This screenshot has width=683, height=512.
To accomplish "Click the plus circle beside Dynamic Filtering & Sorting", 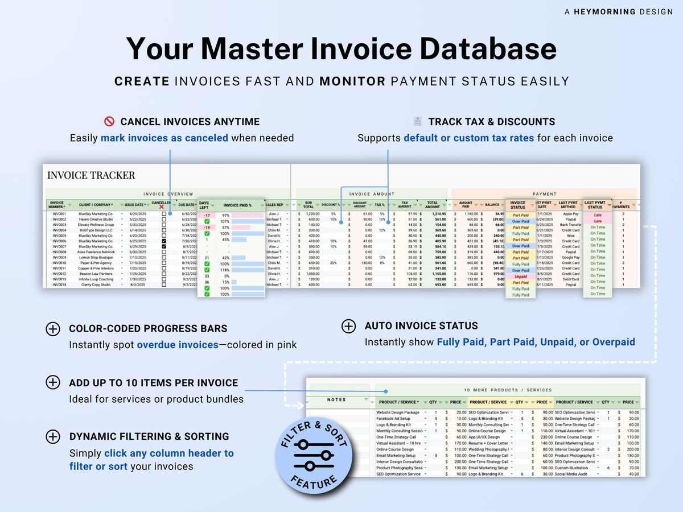I will point(52,436).
